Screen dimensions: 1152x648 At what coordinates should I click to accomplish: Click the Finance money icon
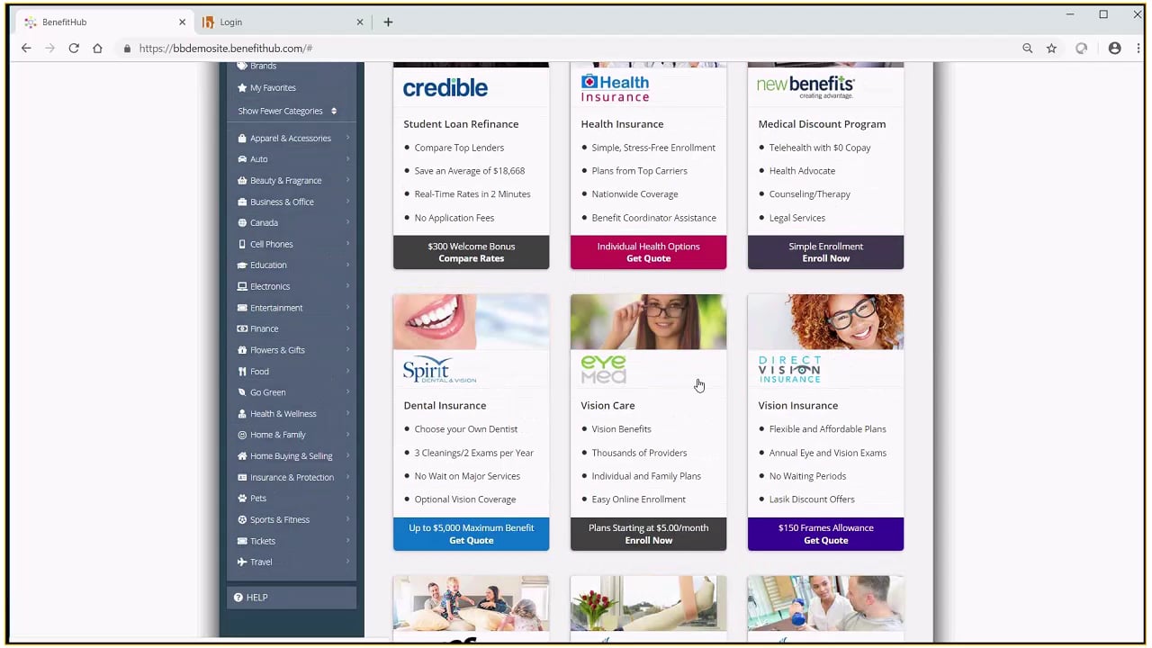242,329
